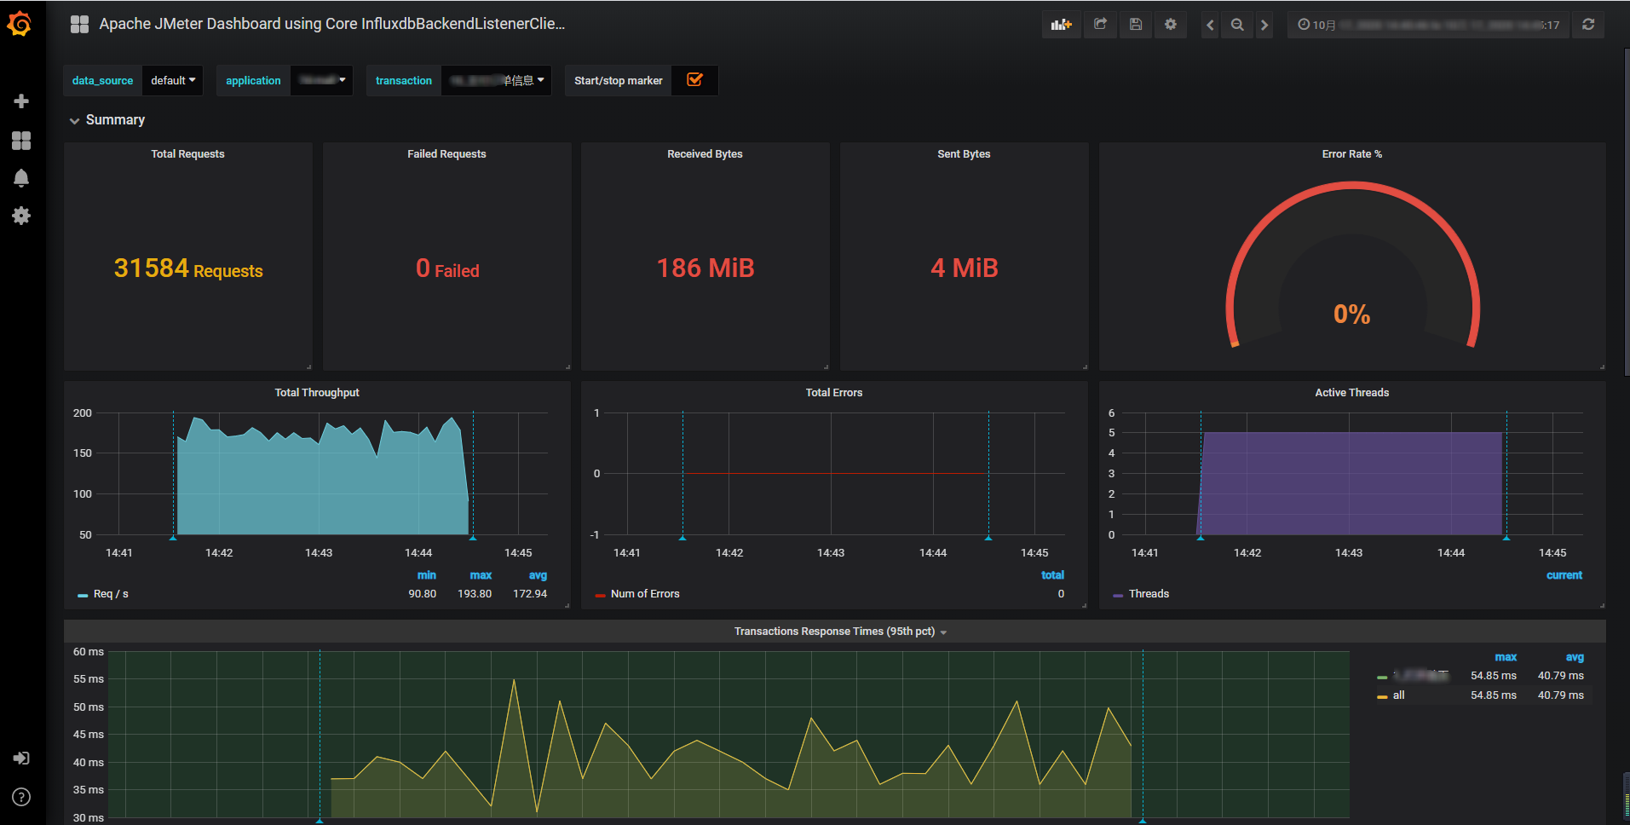Open the Error Rate % panel title

1351,154
